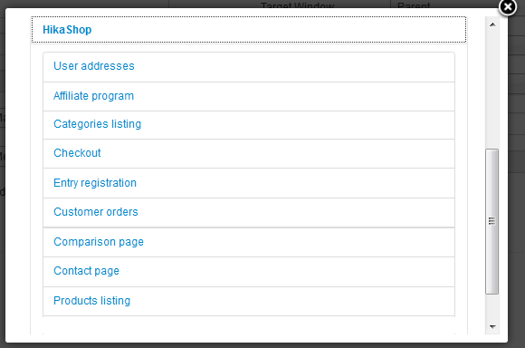Viewport: 525px width, 348px height.
Task: Click scrollbar track above the thumb
Action: (492, 90)
